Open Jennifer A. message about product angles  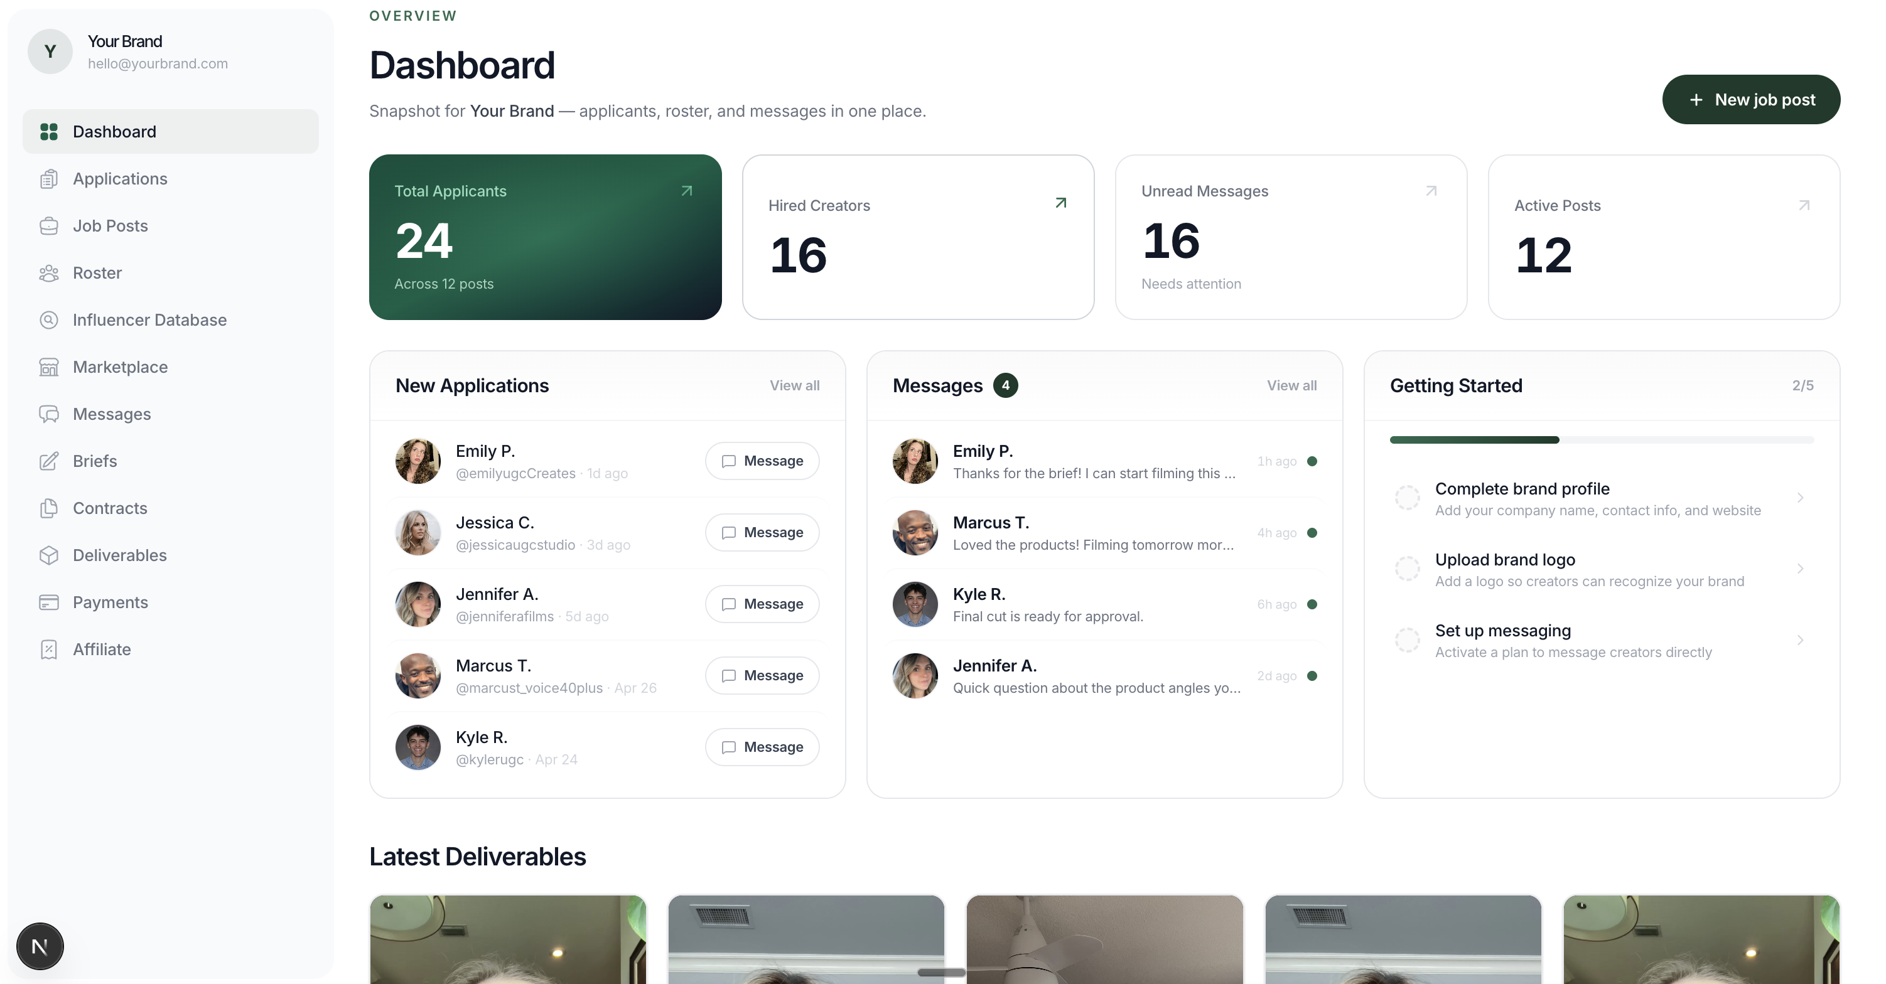click(1104, 676)
